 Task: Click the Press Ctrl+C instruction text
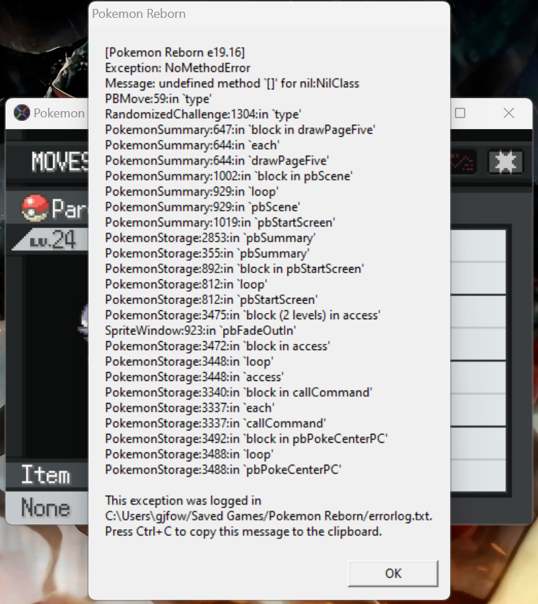(x=243, y=531)
